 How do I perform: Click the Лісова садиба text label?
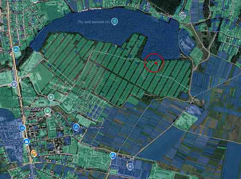(x=165, y=16)
